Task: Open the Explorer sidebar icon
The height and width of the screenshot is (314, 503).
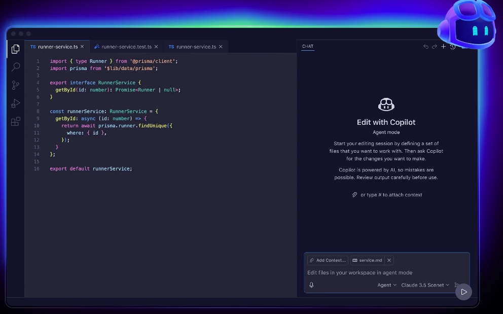Action: tap(15, 49)
